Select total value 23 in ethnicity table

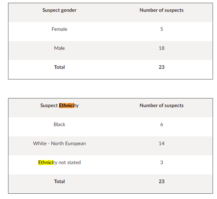(161, 182)
